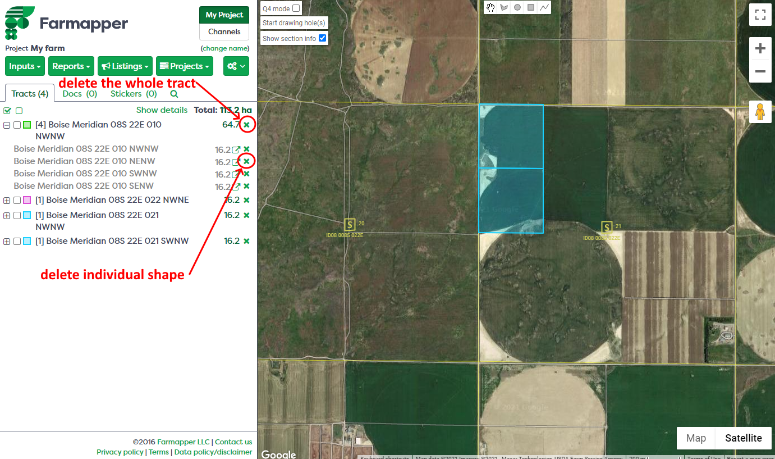Select the polyline drawing tool
The width and height of the screenshot is (775, 459).
coord(544,7)
